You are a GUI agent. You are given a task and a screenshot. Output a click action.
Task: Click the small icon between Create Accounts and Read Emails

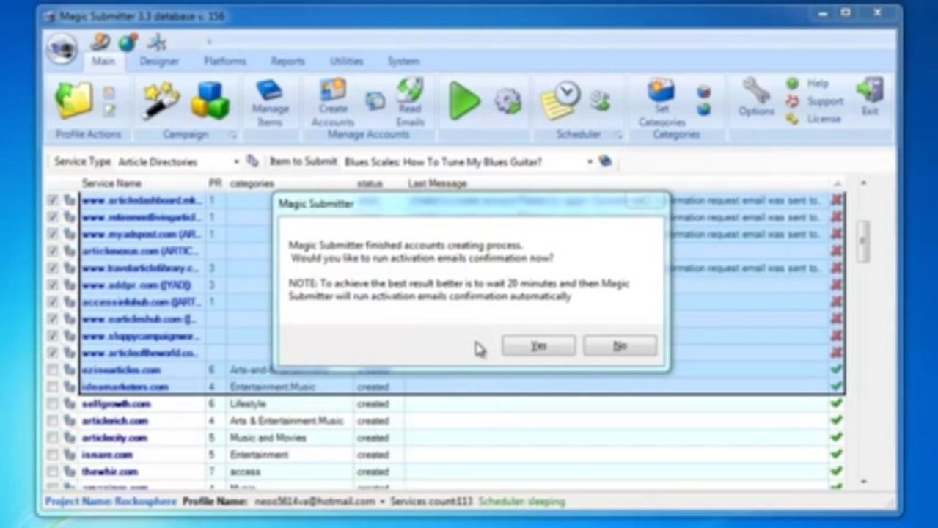375,100
